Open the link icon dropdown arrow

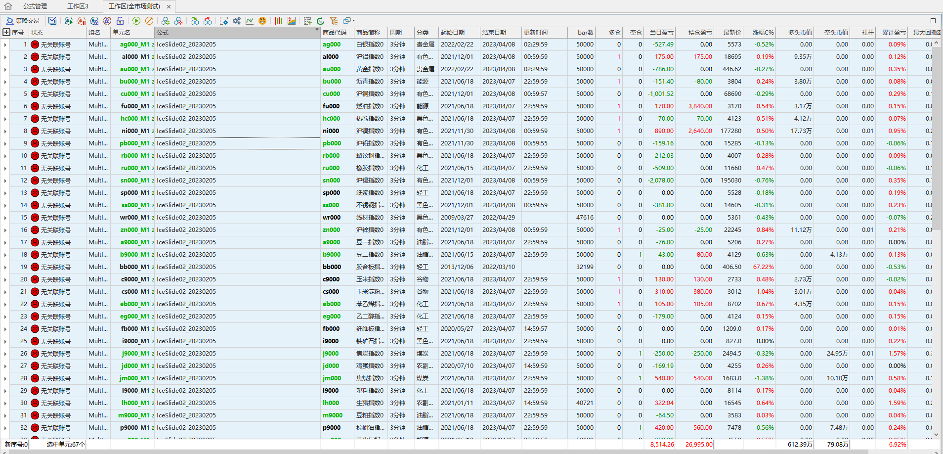tap(353, 21)
